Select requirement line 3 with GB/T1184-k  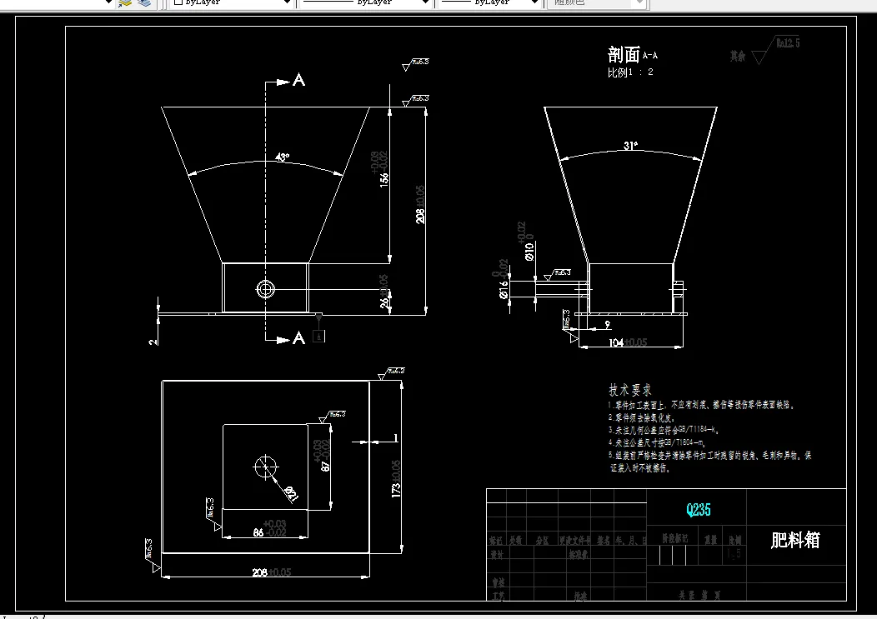664,430
